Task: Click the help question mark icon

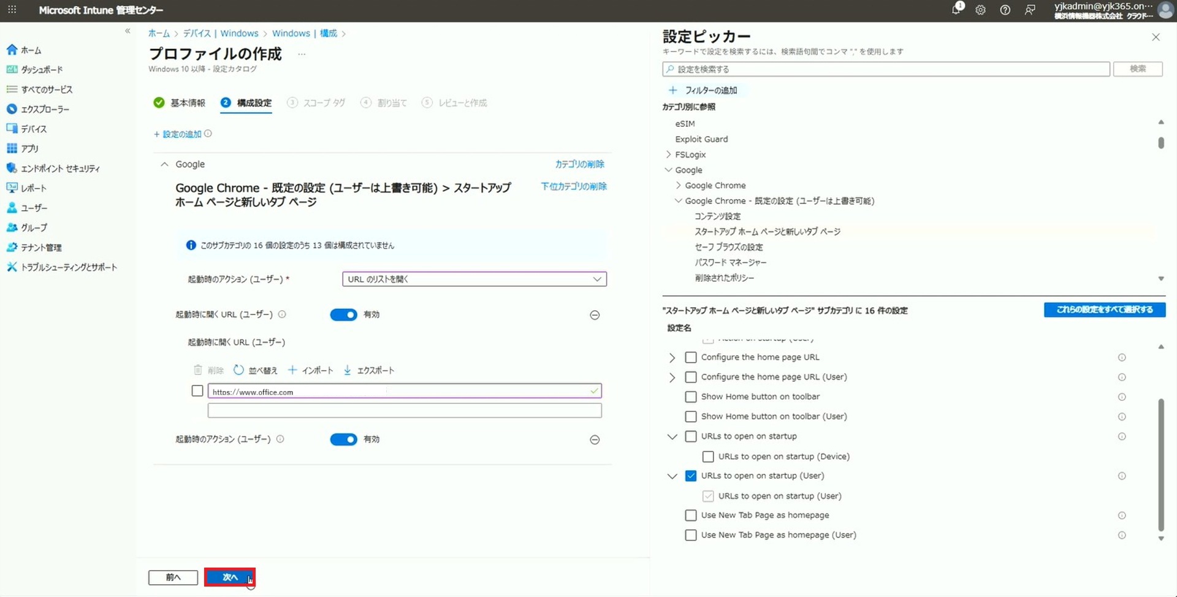Action: pyautogui.click(x=1005, y=10)
